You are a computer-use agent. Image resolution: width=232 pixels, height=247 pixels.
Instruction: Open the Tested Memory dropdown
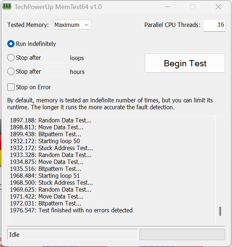(72, 25)
